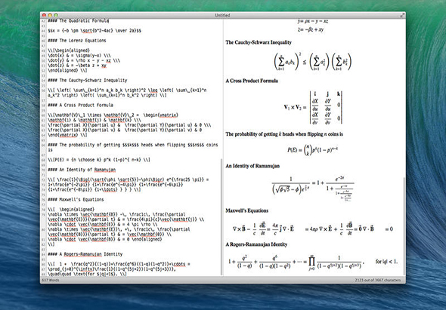Click the '\end{vmatrix} \\]' source line

[x=67, y=135]
